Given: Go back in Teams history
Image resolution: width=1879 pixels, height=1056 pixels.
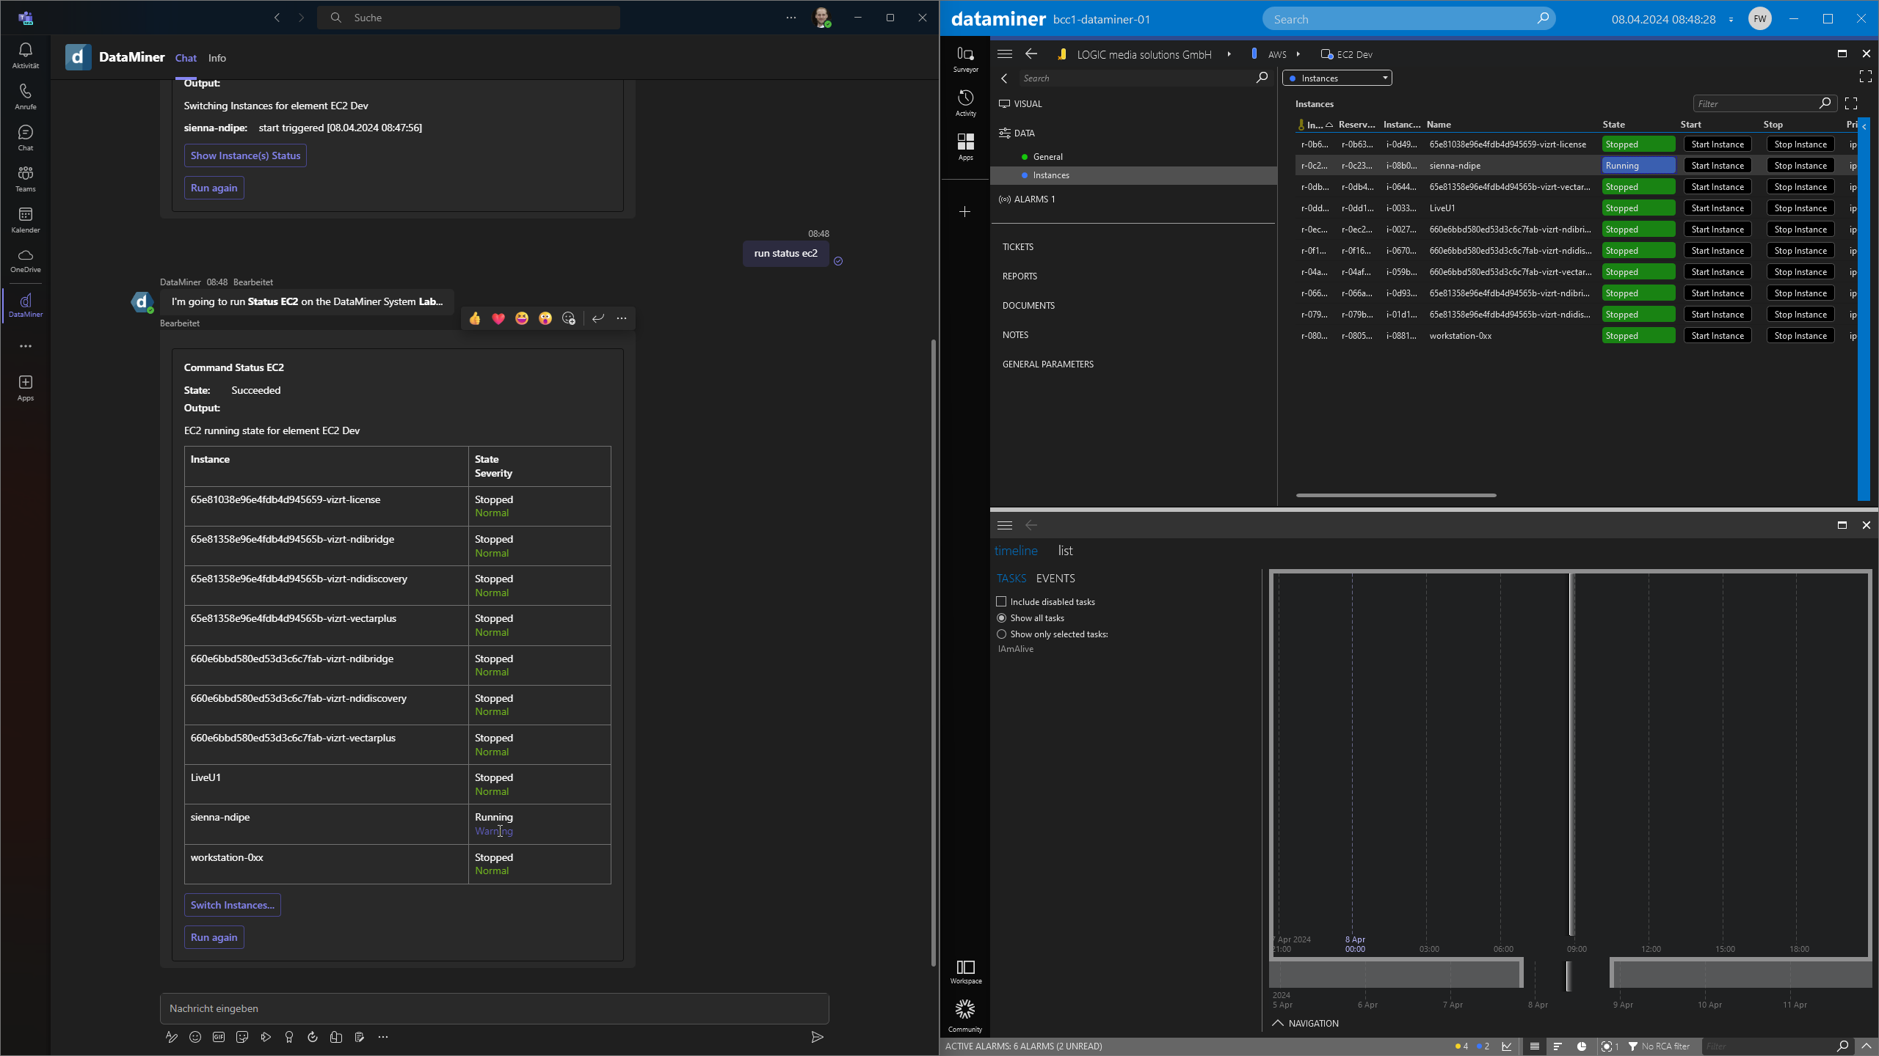Looking at the screenshot, I should 277,18.
